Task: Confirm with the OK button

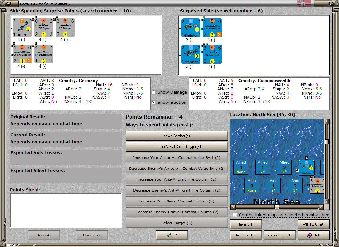Action: click(172, 235)
